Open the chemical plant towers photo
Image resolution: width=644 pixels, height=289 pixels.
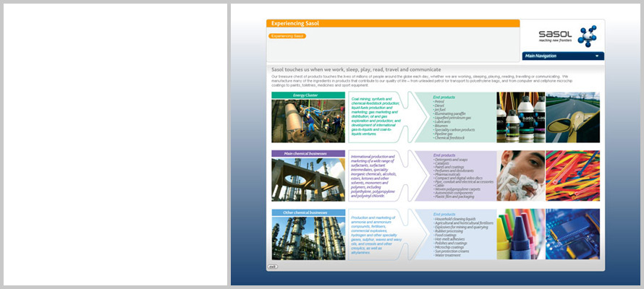click(x=308, y=238)
